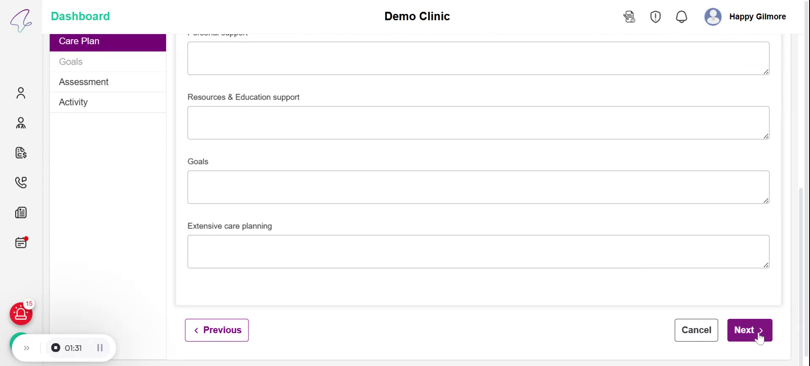Pause the screen recording
810x366 pixels.
click(100, 348)
